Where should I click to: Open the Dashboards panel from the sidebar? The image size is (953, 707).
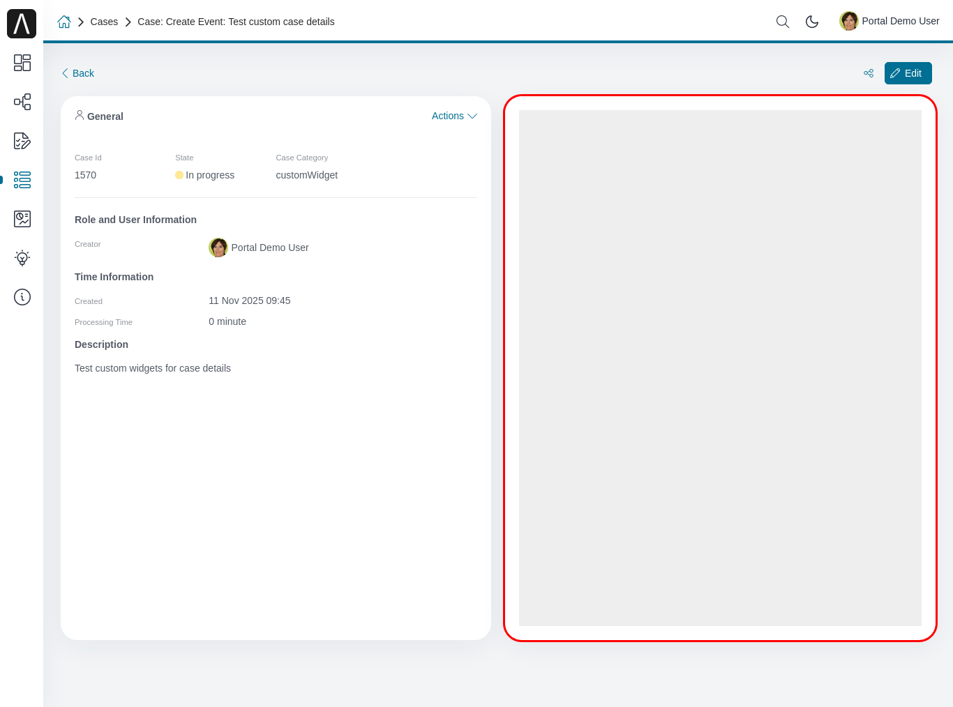pos(22,63)
